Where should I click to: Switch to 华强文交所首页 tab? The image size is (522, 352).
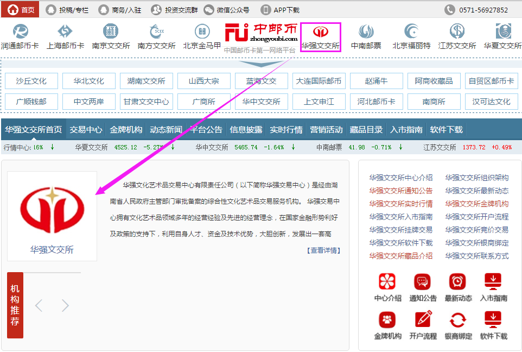[x=33, y=130]
